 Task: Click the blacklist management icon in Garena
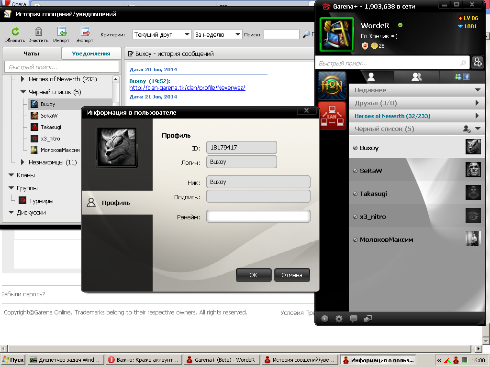point(467,129)
